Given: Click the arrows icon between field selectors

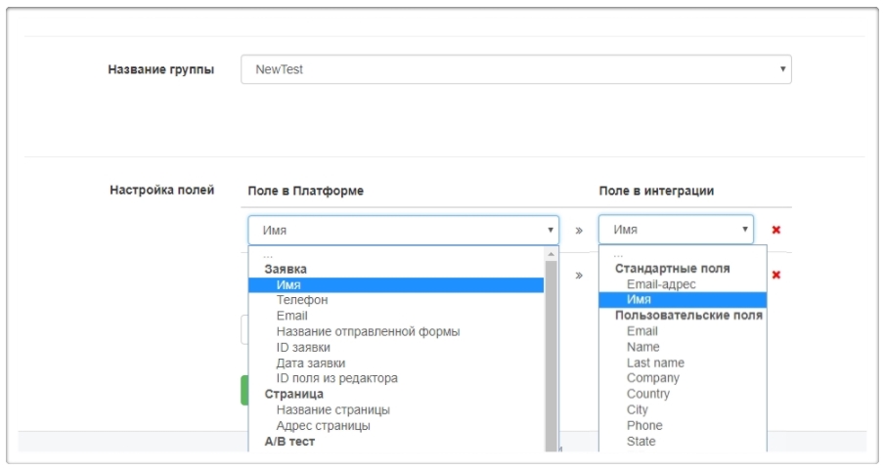Looking at the screenshot, I should [579, 231].
